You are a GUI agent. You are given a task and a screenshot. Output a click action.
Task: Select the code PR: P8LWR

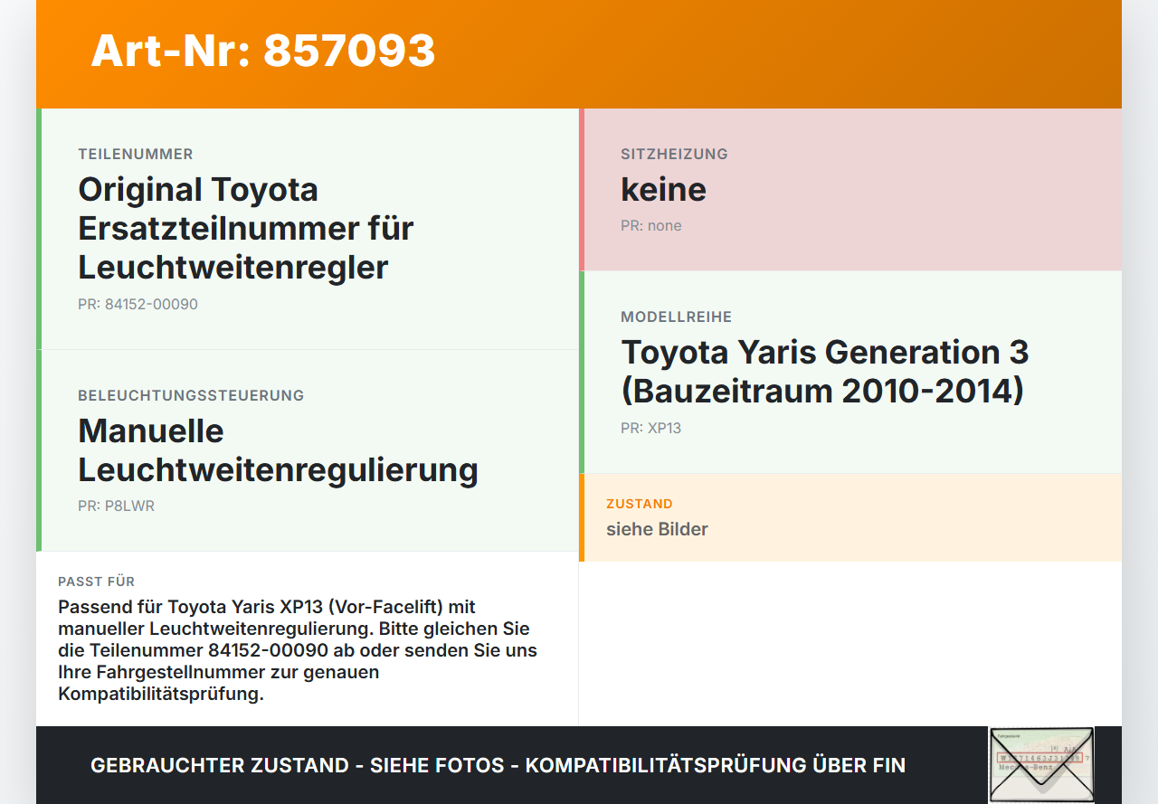tap(116, 506)
